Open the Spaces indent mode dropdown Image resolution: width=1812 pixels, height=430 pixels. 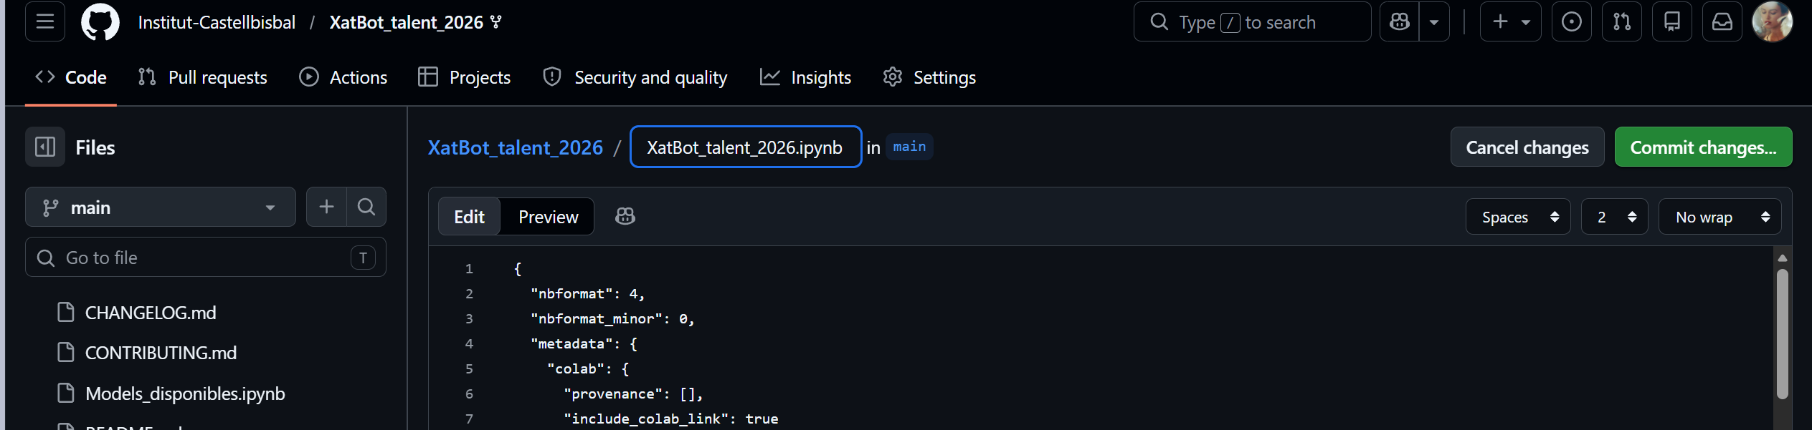point(1518,217)
